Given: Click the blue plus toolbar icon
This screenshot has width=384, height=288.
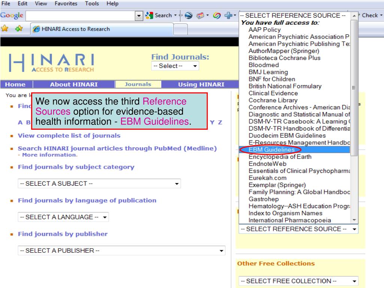Looking at the screenshot, I should coord(228,15).
